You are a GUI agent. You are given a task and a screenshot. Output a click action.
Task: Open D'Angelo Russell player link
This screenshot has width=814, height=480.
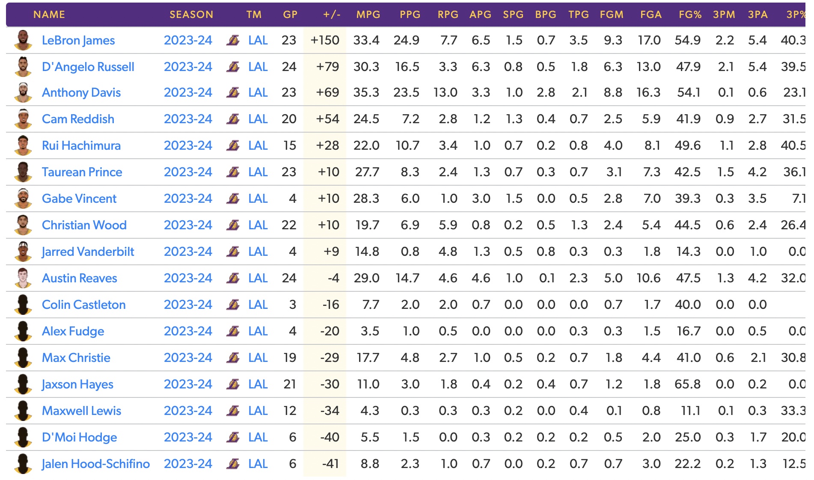point(88,67)
